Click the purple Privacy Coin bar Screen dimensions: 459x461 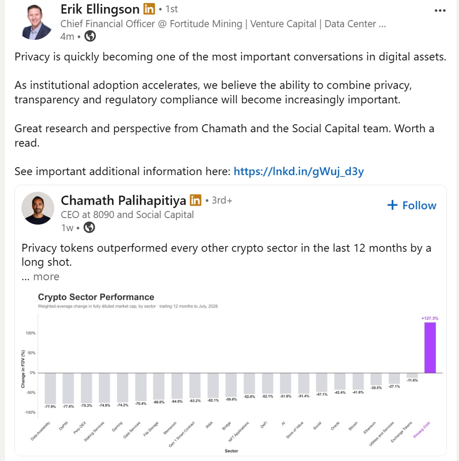click(x=430, y=348)
